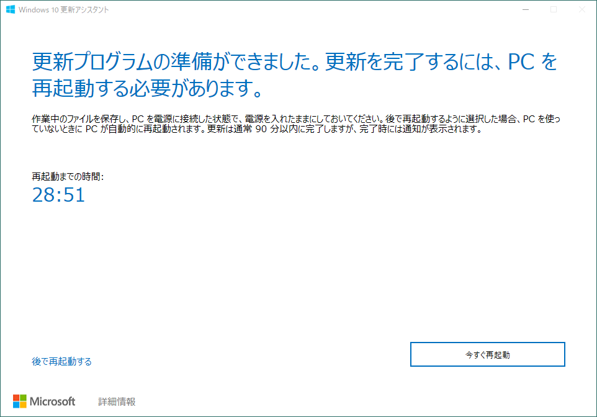The height and width of the screenshot is (417, 597).
Task: Click the blue square of the Microsoft logo
Action: [x=16, y=405]
